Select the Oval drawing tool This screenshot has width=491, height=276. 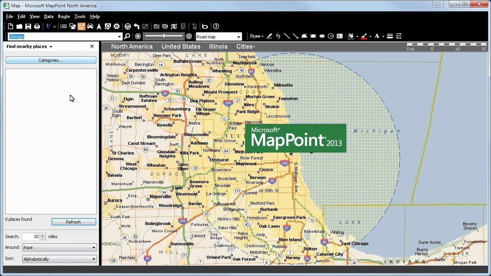coord(322,36)
